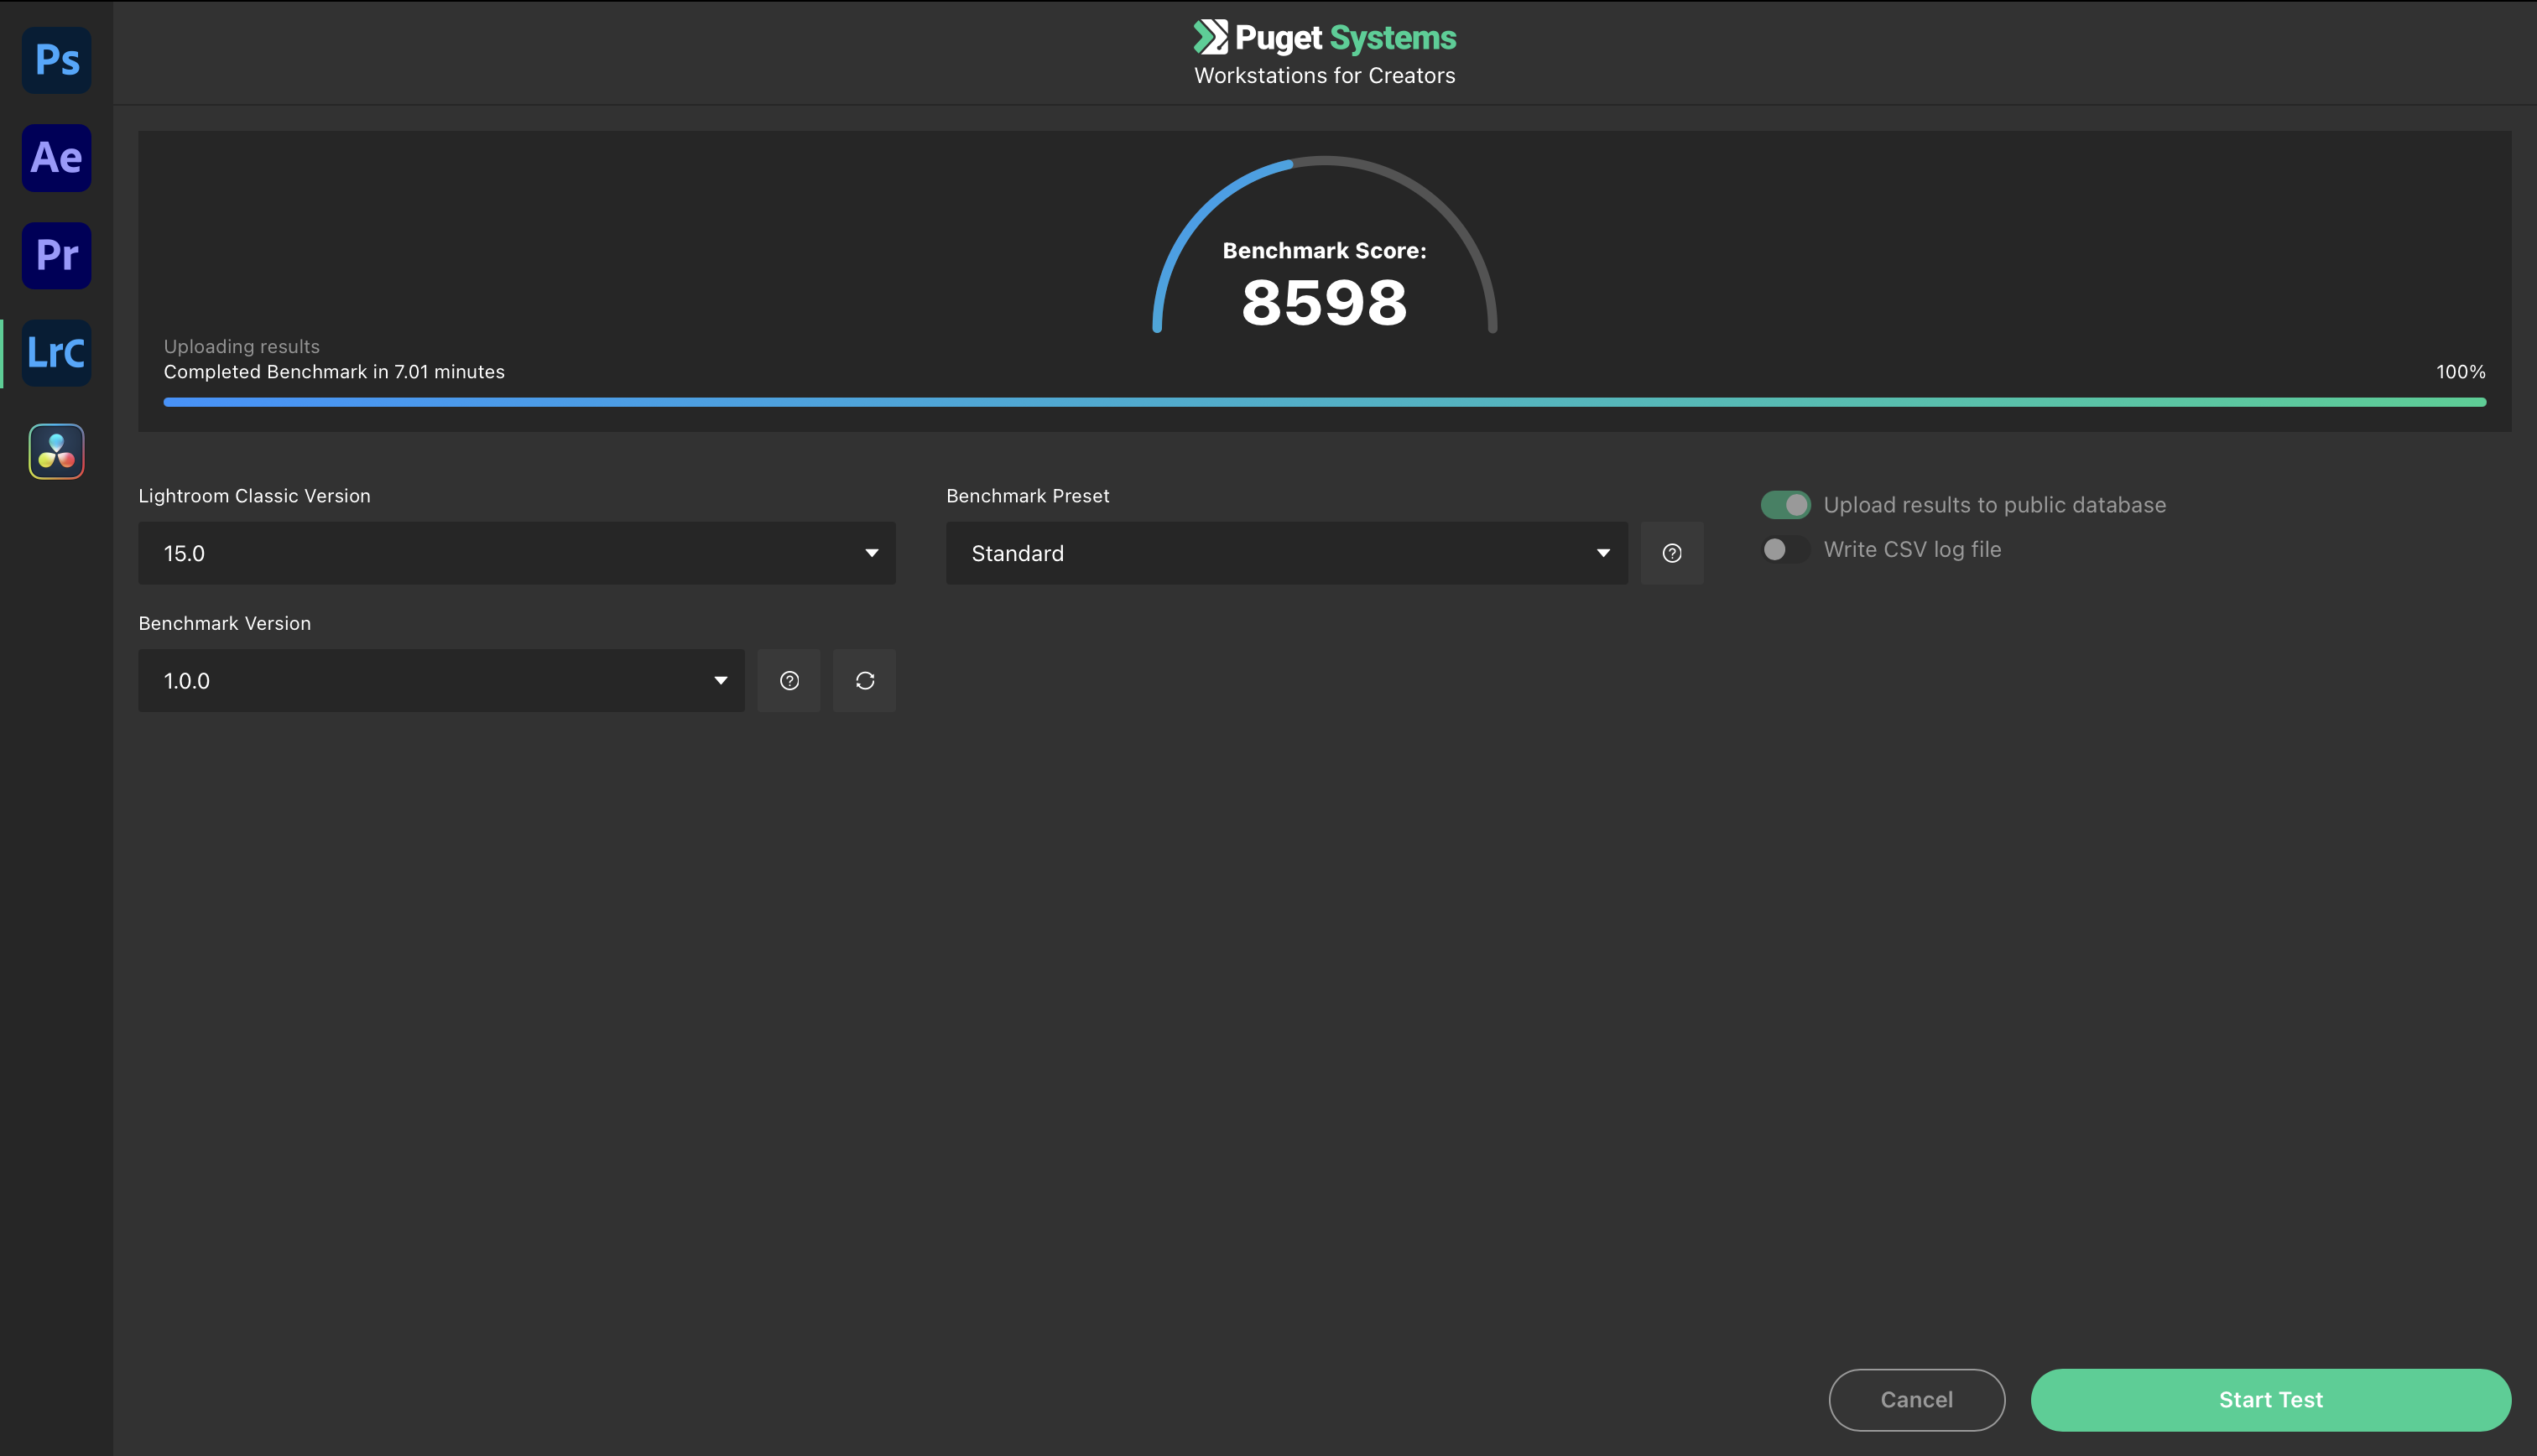
Task: Switch to Premiere Pro benchmark
Action: point(57,255)
